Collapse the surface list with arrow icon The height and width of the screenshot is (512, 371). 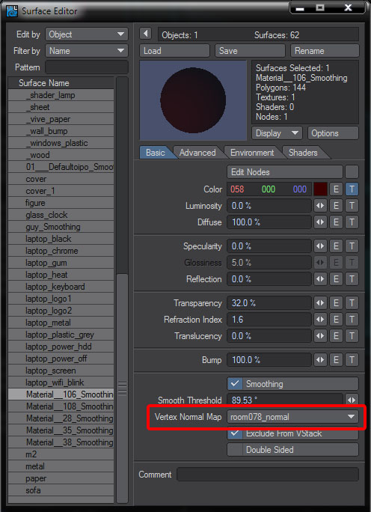pos(146,34)
